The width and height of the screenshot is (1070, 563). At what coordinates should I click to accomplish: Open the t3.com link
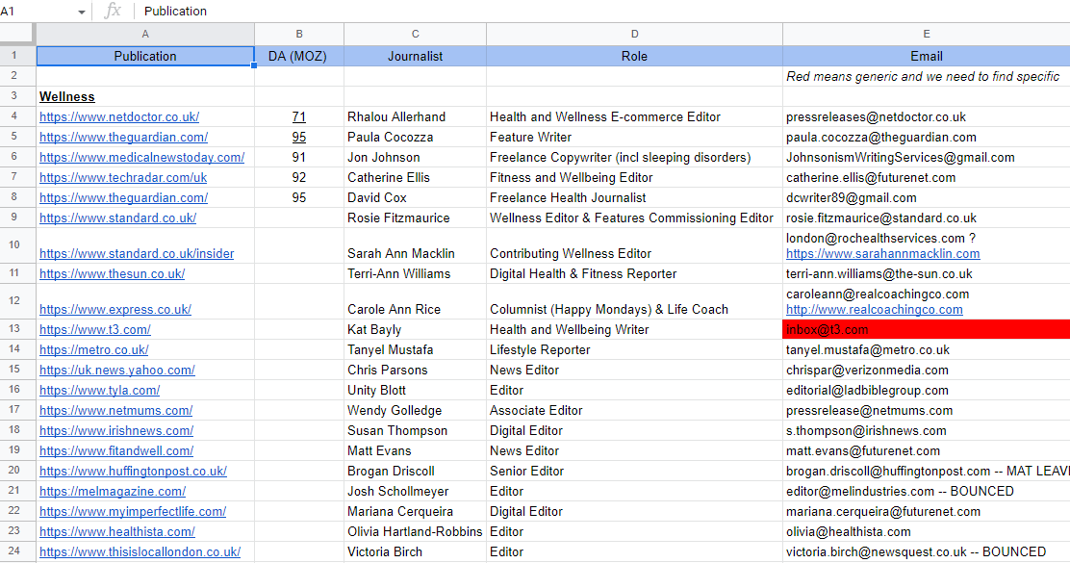pyautogui.click(x=95, y=329)
